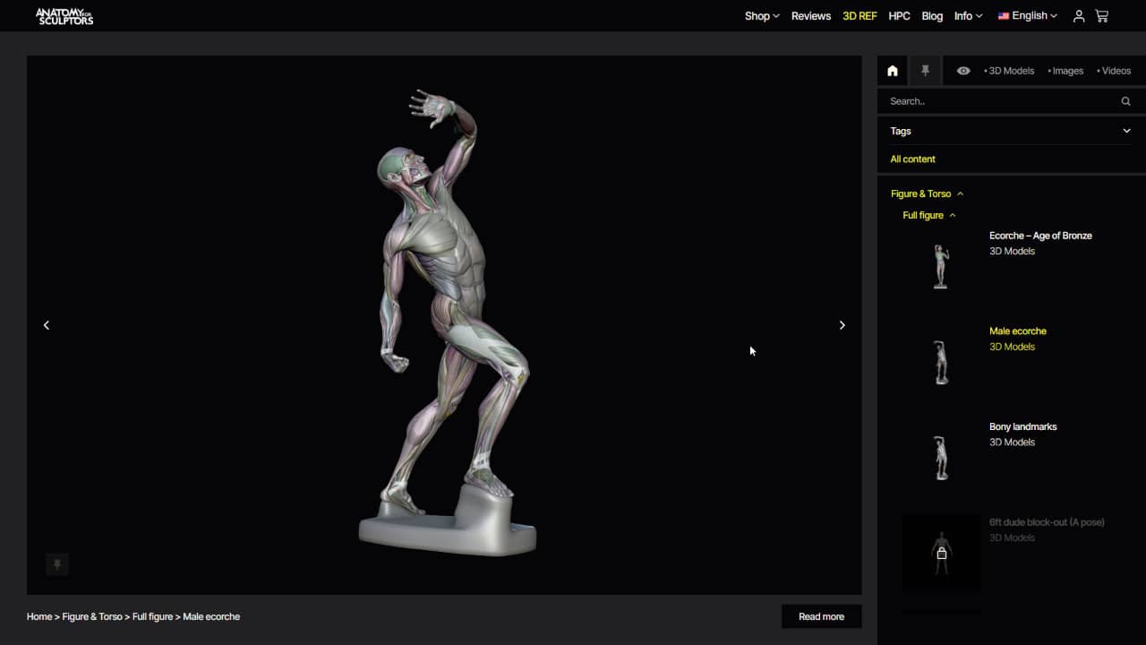1146x645 pixels.
Task: Click the search magnifier icon
Action: [x=1125, y=101]
